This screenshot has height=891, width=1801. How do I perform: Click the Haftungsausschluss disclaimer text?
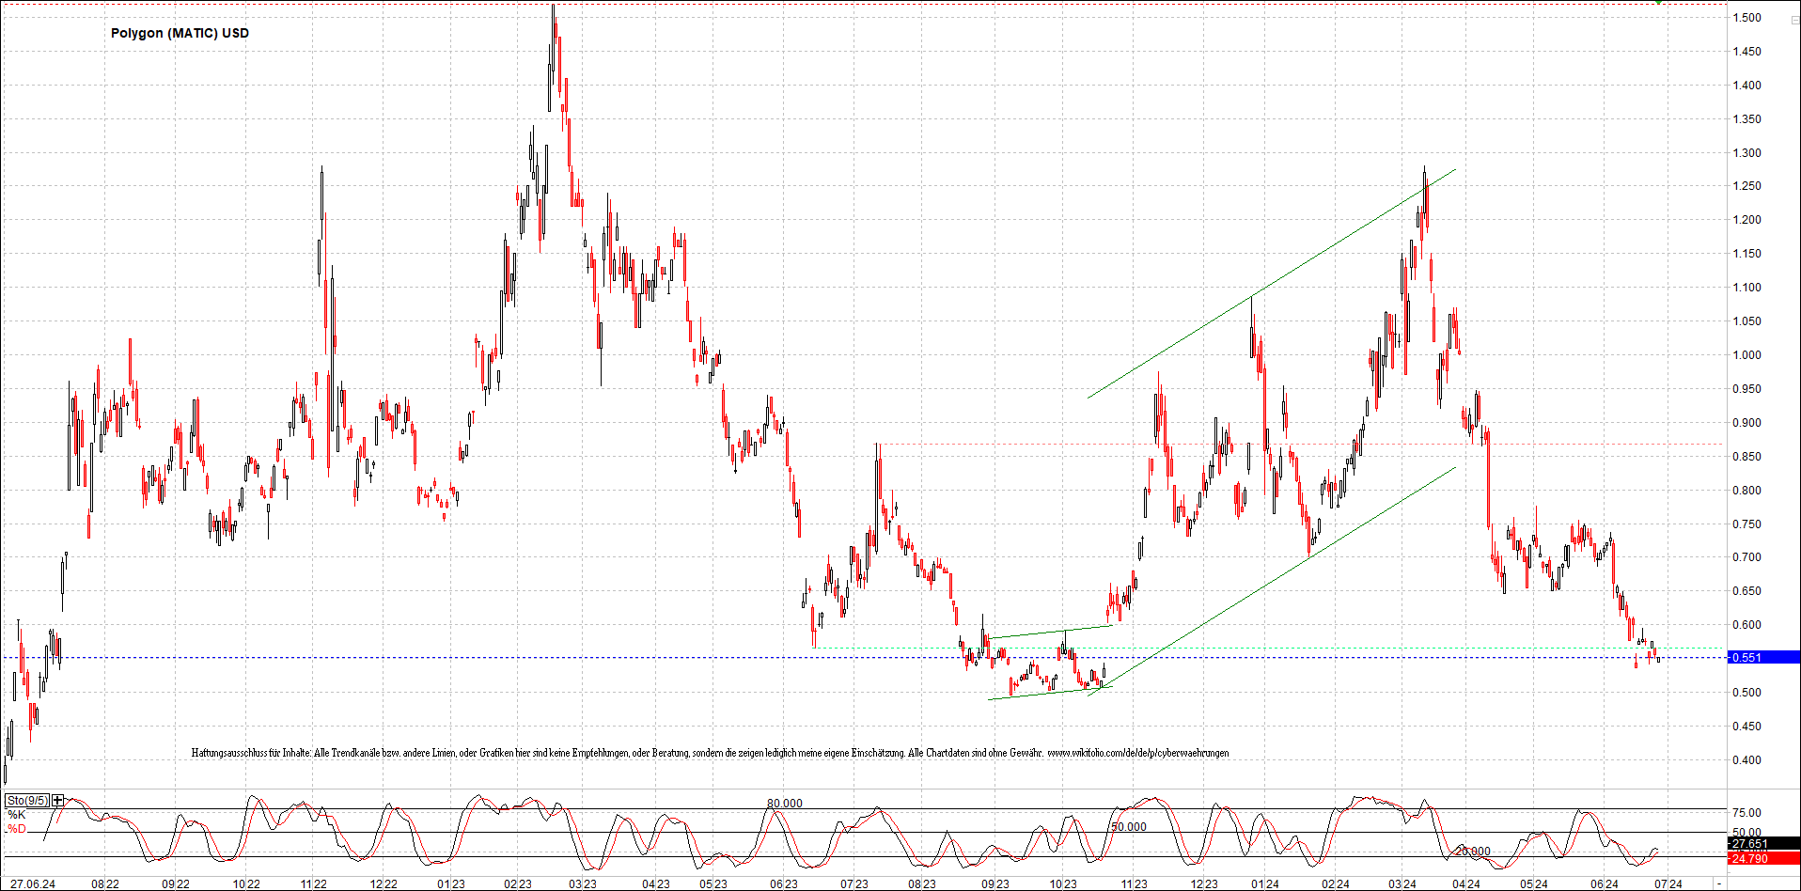[x=710, y=753]
